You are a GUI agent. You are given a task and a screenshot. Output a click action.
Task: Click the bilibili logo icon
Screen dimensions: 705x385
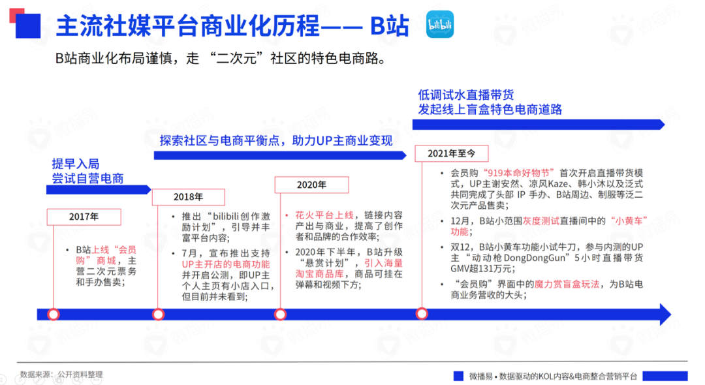(440, 25)
